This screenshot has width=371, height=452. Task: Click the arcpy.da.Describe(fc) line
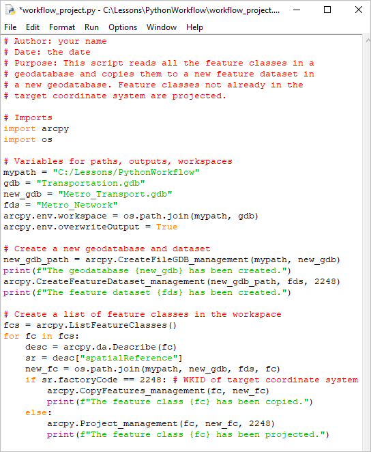click(101, 348)
